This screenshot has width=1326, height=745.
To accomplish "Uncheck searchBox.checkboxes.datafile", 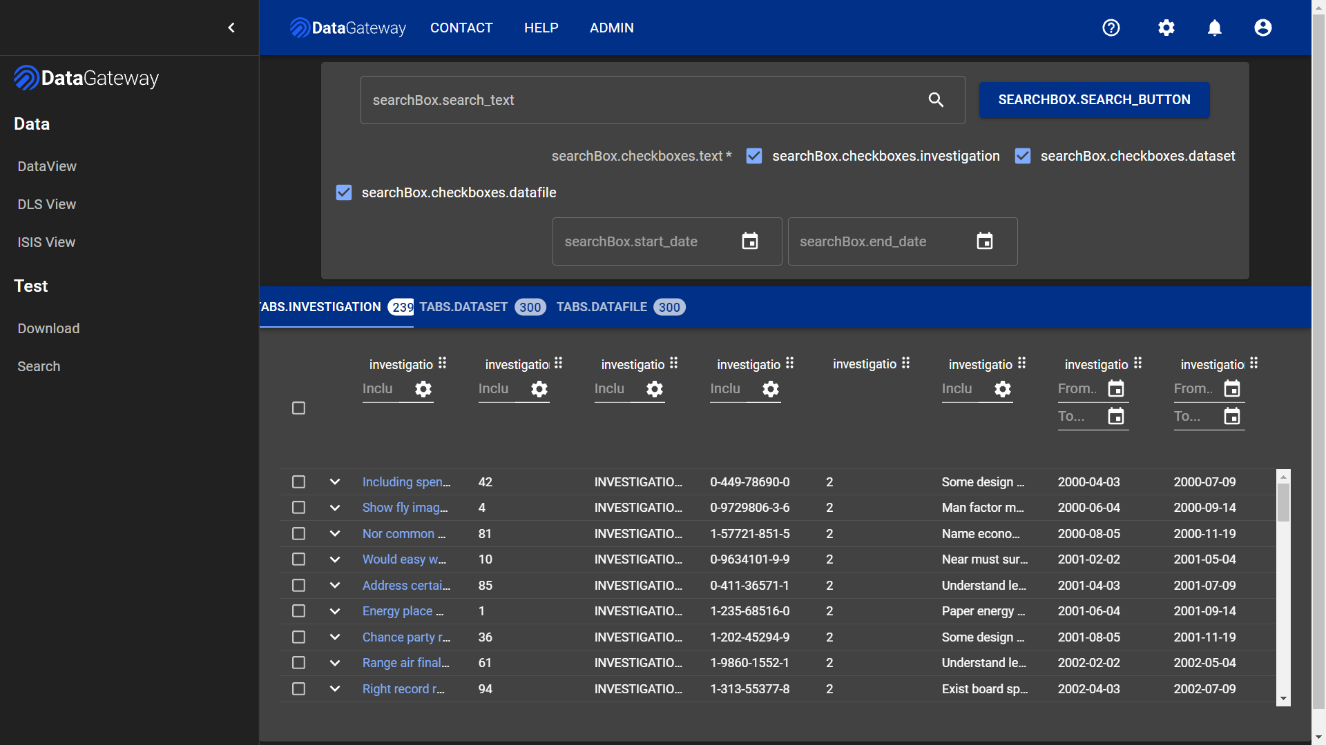I will [x=343, y=192].
